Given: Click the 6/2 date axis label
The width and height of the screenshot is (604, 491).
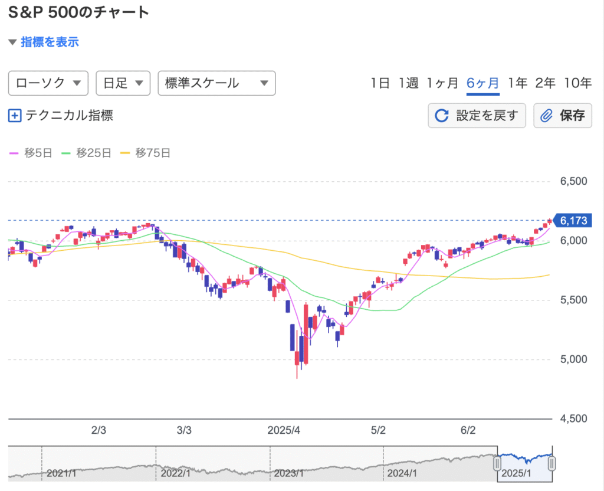Looking at the screenshot, I should (x=468, y=430).
